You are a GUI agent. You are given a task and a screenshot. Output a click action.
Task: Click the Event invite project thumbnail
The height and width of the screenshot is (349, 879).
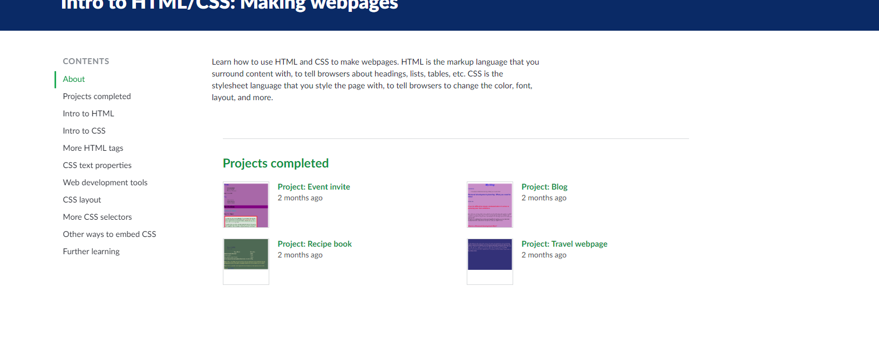[246, 205]
